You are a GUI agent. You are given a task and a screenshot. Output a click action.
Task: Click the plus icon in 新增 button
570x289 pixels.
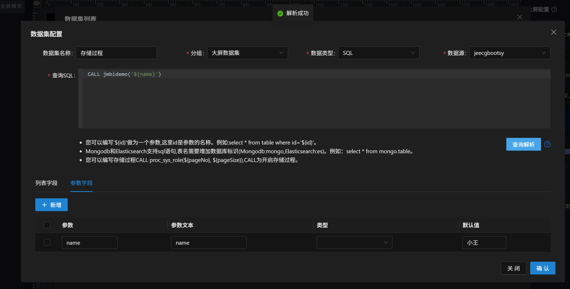44,205
